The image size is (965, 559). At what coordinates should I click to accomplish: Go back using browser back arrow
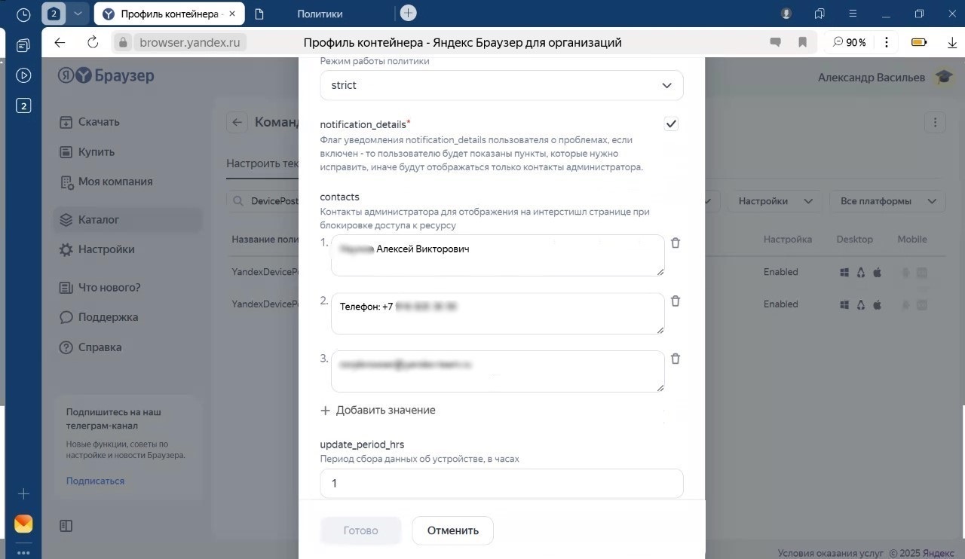60,42
